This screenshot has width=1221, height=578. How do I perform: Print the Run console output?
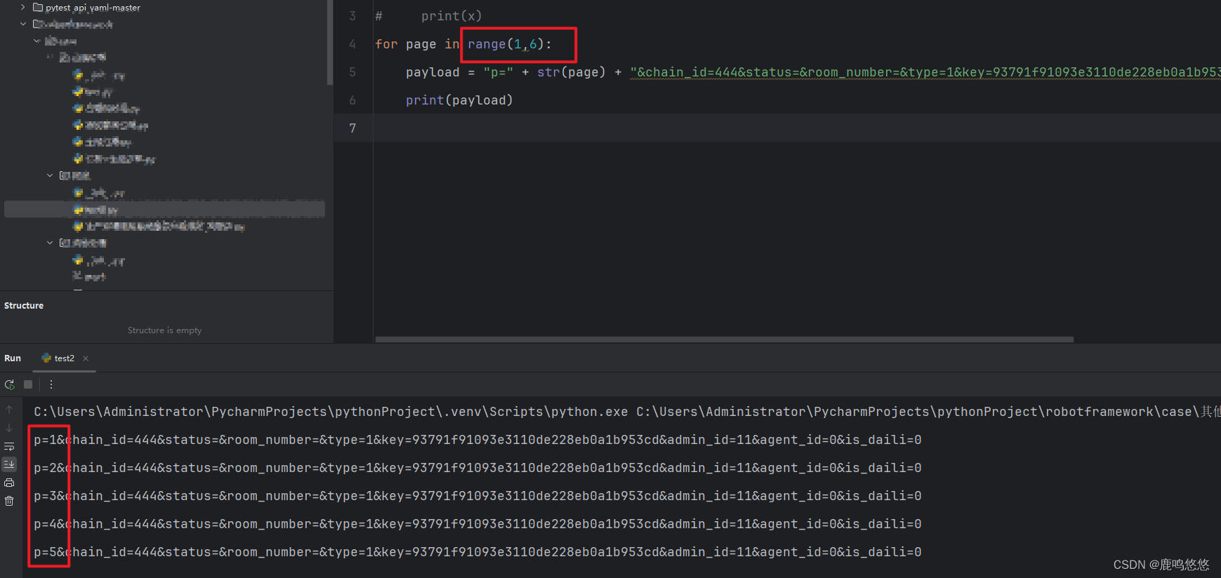pos(9,483)
